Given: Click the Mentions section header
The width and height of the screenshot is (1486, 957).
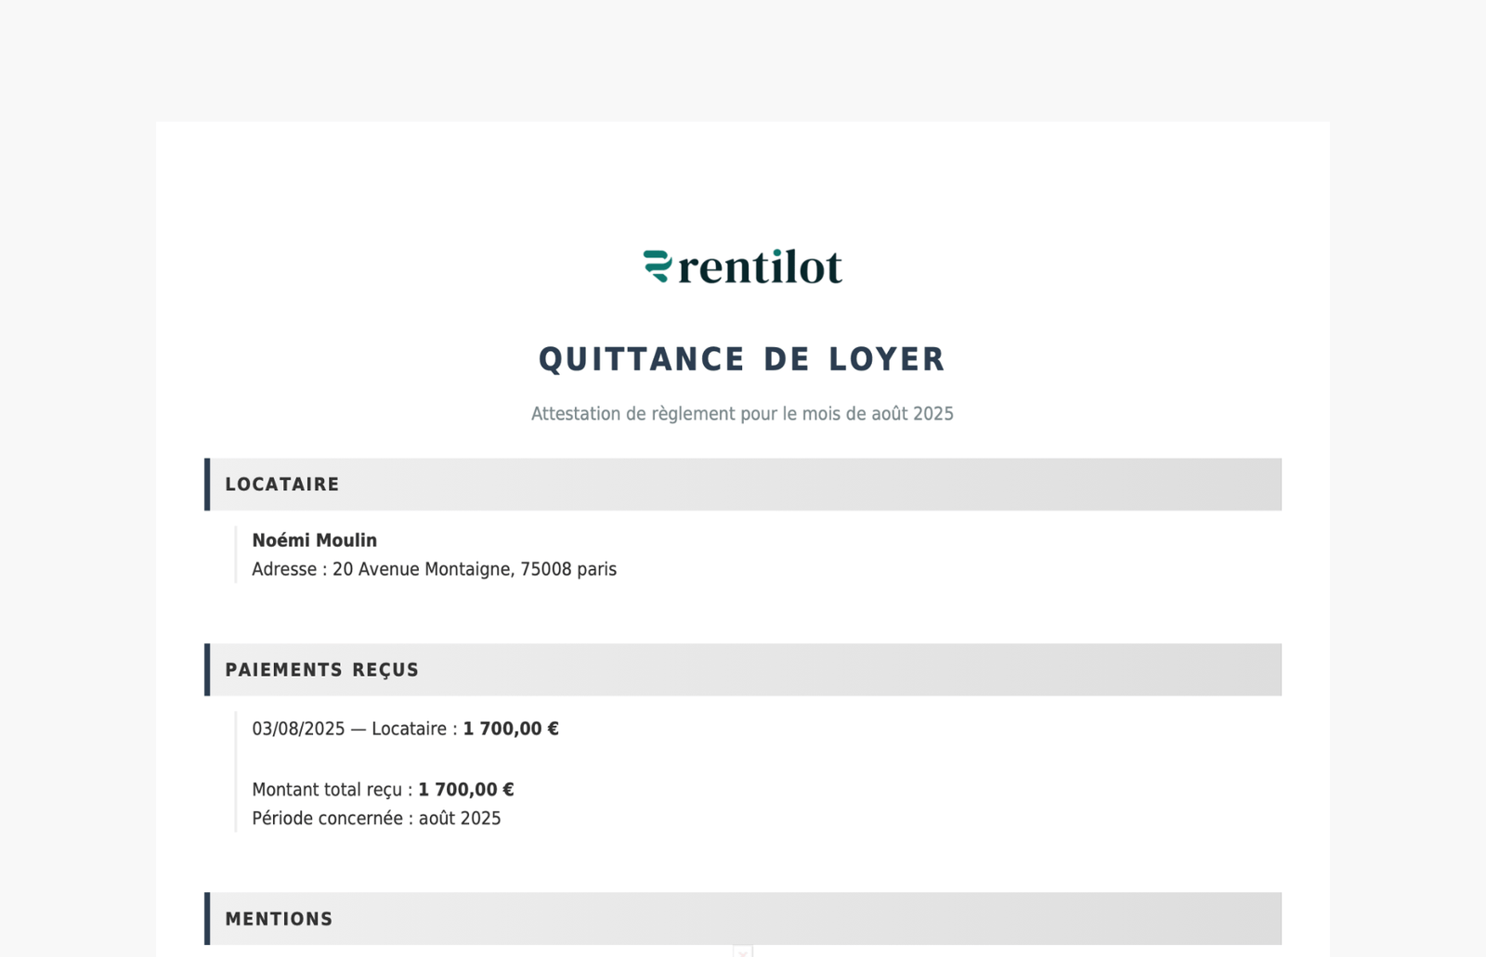Looking at the screenshot, I should click(279, 919).
